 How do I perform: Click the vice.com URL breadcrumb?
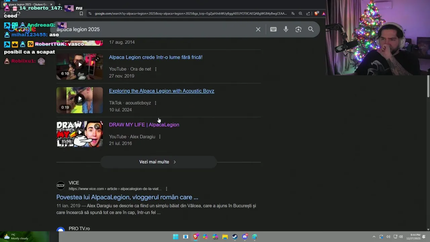pos(115,189)
